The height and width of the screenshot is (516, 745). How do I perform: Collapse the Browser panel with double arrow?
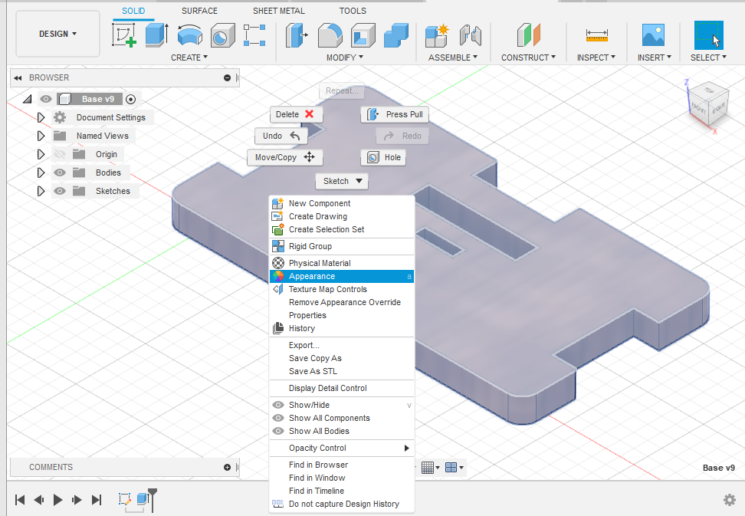[18, 78]
